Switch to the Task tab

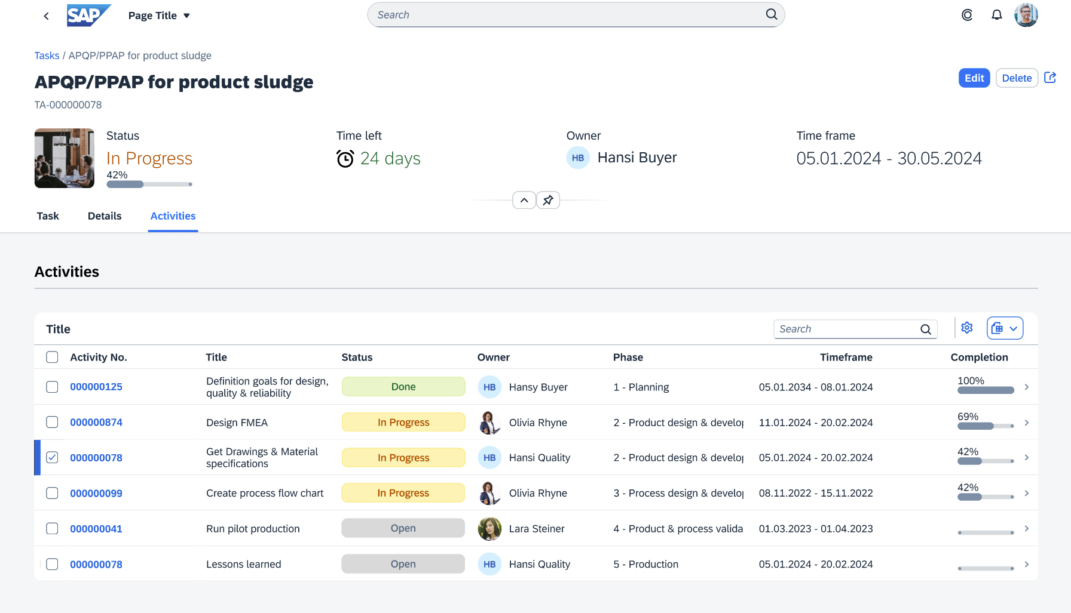pyautogui.click(x=48, y=216)
